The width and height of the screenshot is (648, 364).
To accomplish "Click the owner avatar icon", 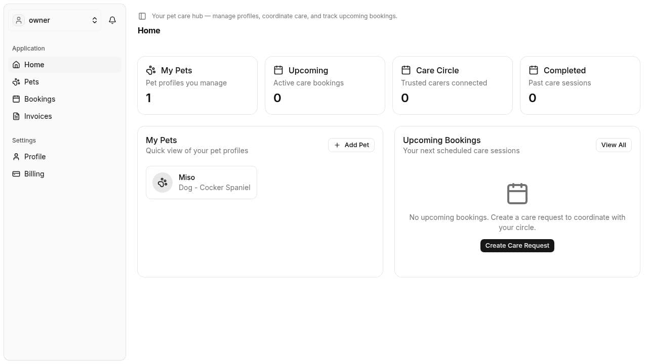I will click(19, 20).
